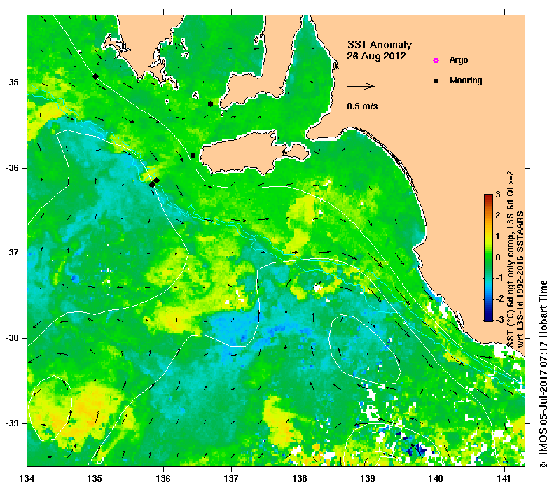Image resolution: width=554 pixels, height=490 pixels.
Task: Click the 0.5 m/s scale label
Action: click(x=362, y=106)
